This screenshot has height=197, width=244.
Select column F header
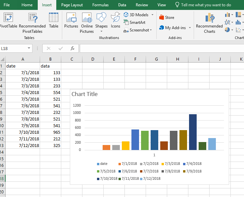click(x=135, y=59)
